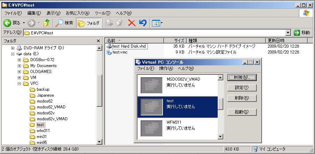Sort by 名前 column header

point(134,41)
